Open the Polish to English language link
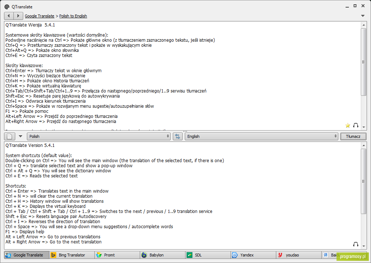The image size is (371, 263). pos(73,16)
